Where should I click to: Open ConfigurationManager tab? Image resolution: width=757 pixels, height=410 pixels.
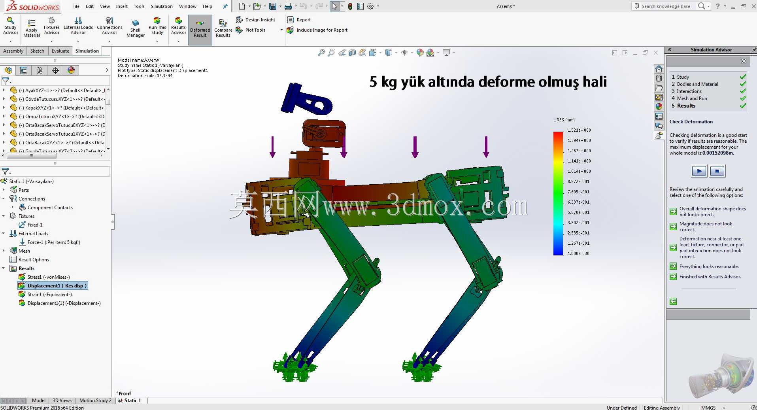click(x=40, y=70)
